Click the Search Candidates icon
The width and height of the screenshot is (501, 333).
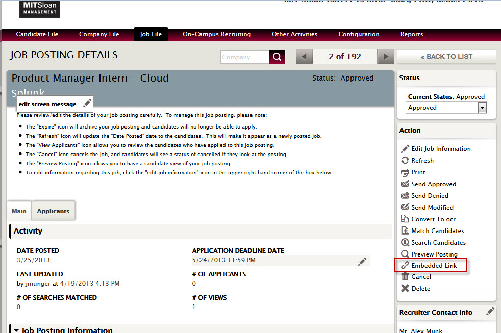(405, 242)
